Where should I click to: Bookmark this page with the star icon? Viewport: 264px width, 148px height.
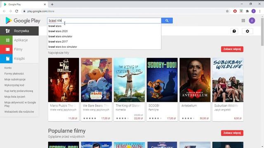click(x=227, y=11)
